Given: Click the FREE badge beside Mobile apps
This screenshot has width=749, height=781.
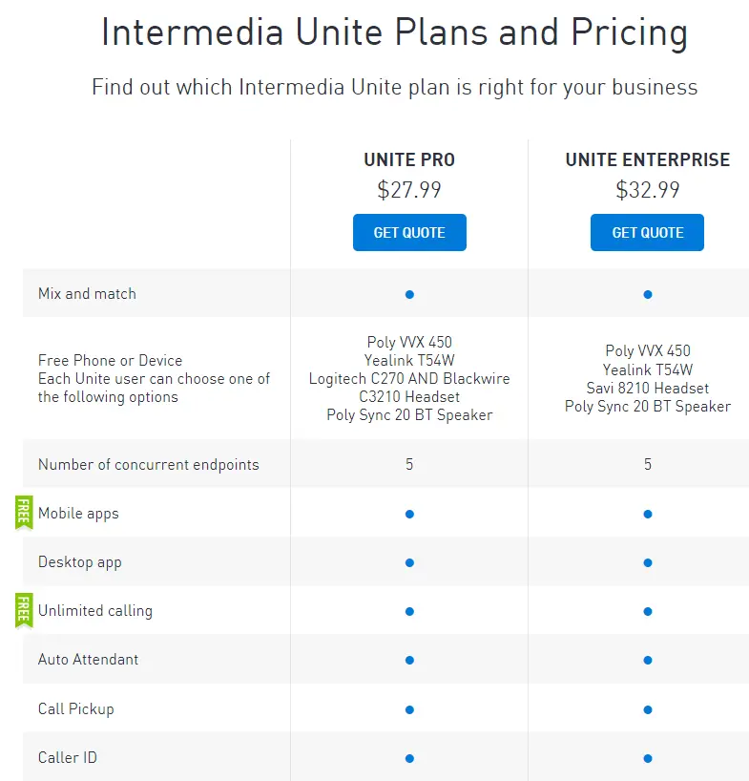Looking at the screenshot, I should (24, 513).
